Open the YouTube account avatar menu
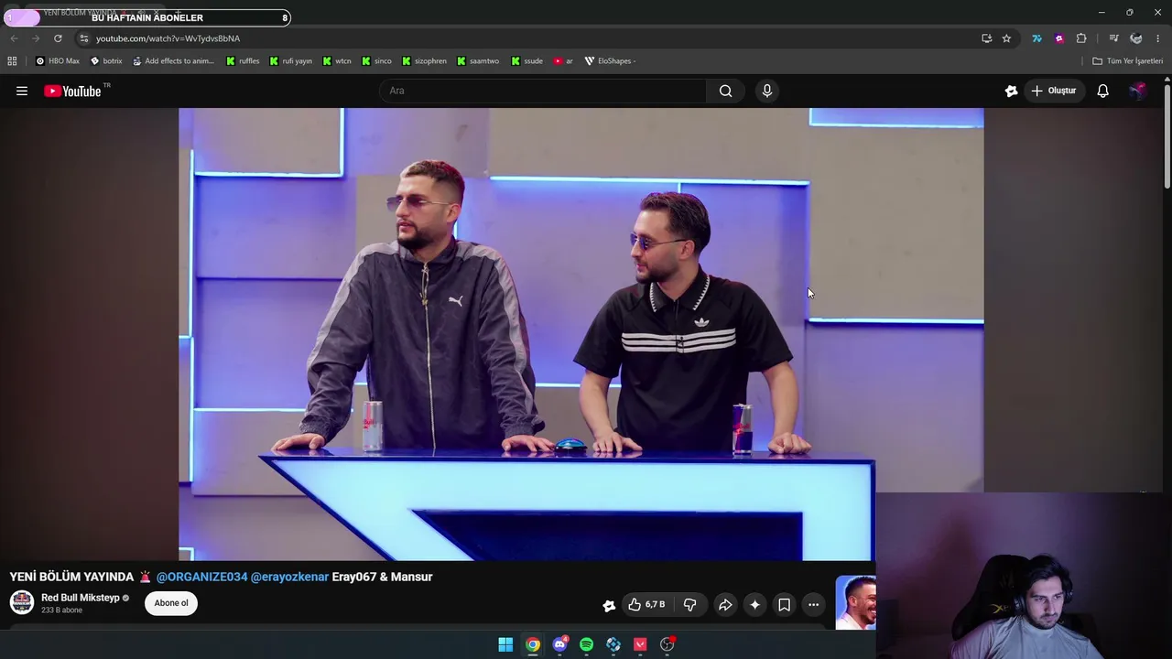1172x659 pixels. pyautogui.click(x=1137, y=91)
